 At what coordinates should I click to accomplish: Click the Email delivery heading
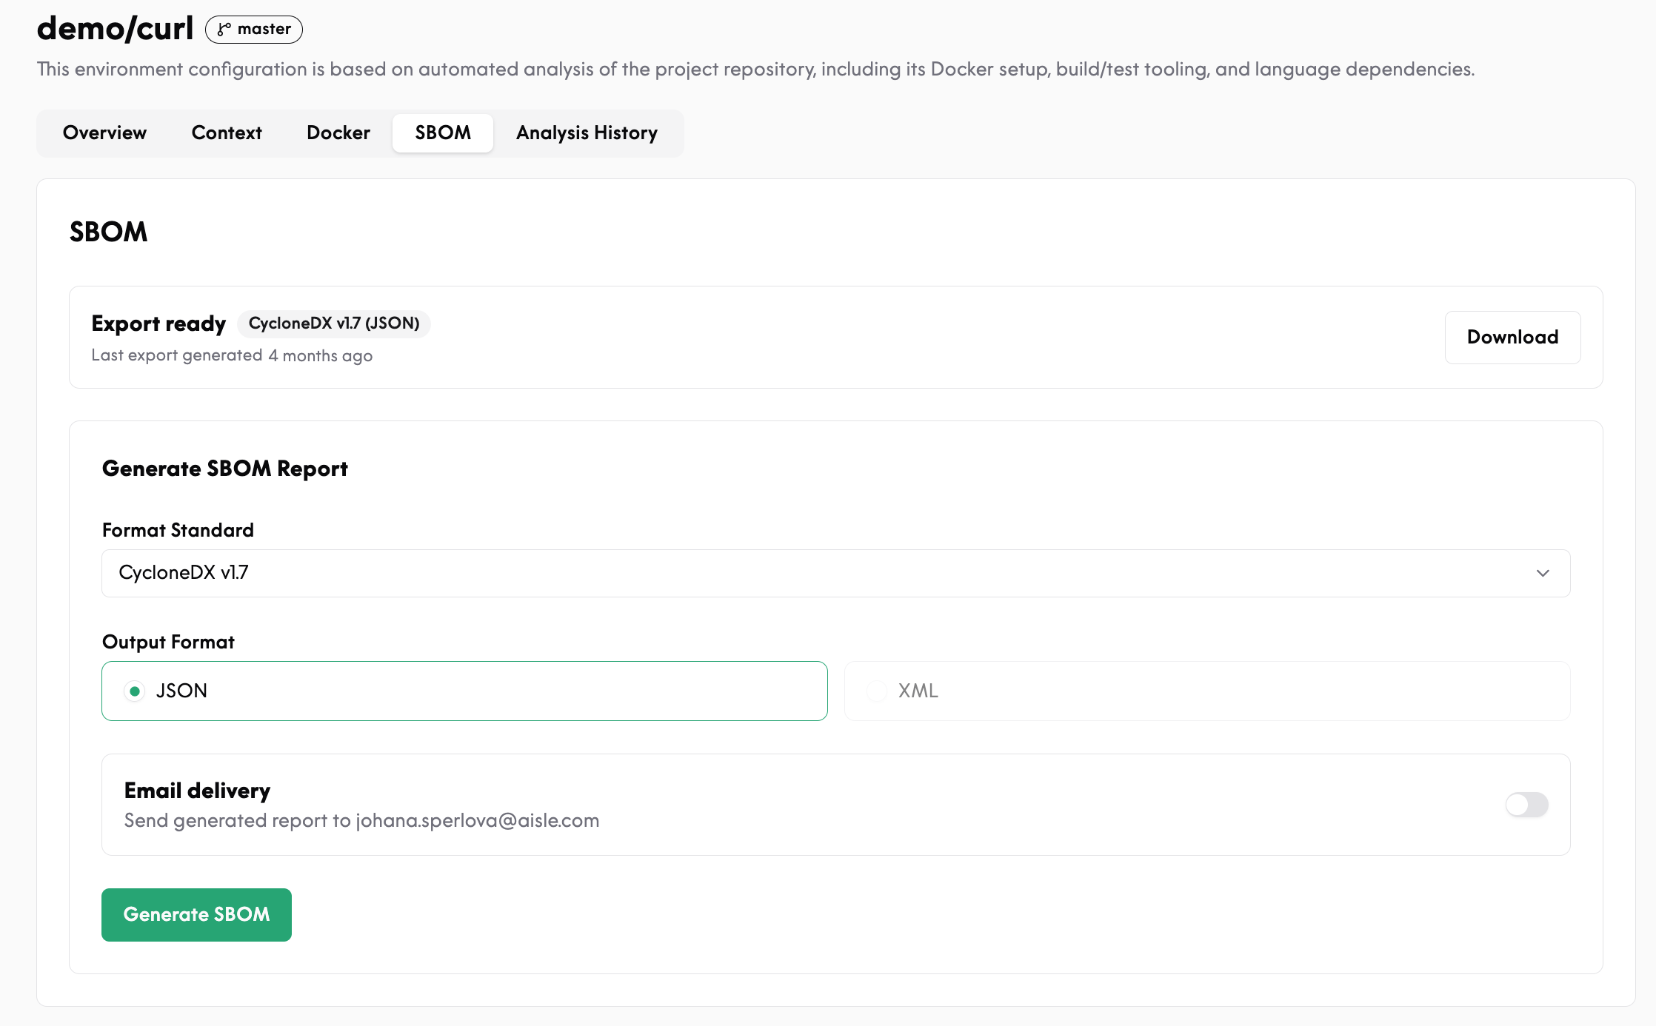click(197, 791)
